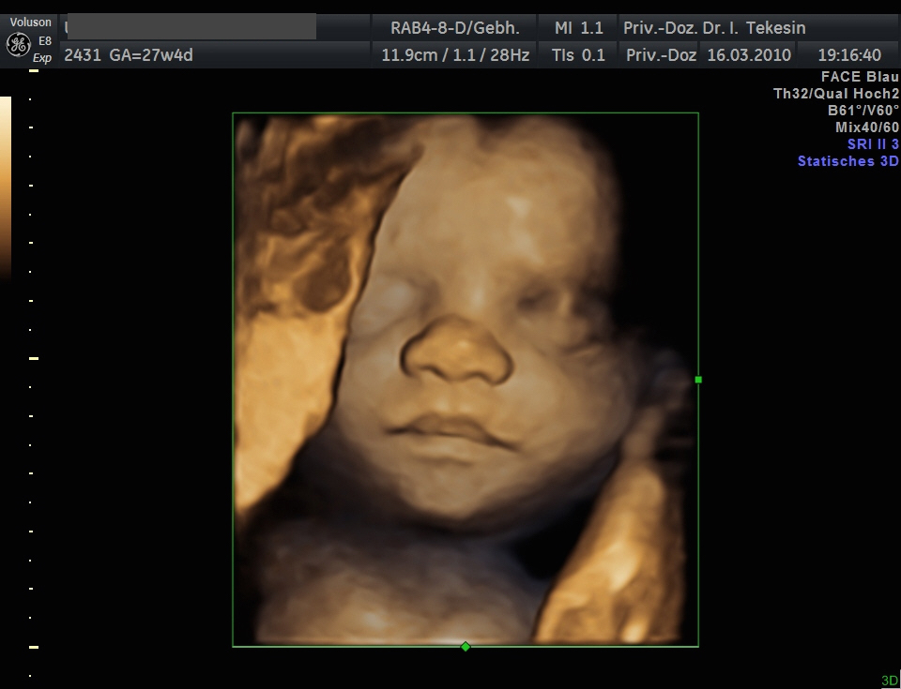Click the orange gradient color bar

pyautogui.click(x=6, y=187)
